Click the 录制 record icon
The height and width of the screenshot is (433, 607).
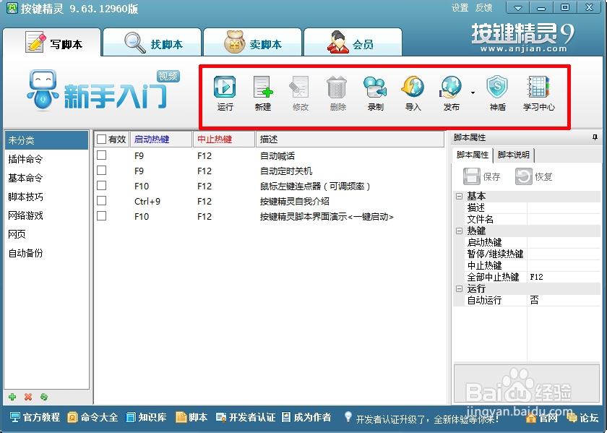(x=375, y=87)
